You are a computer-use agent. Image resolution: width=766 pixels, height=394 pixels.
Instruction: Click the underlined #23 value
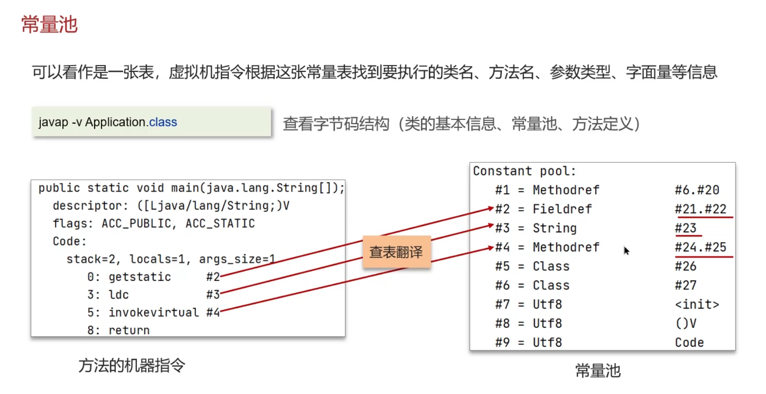tap(685, 228)
